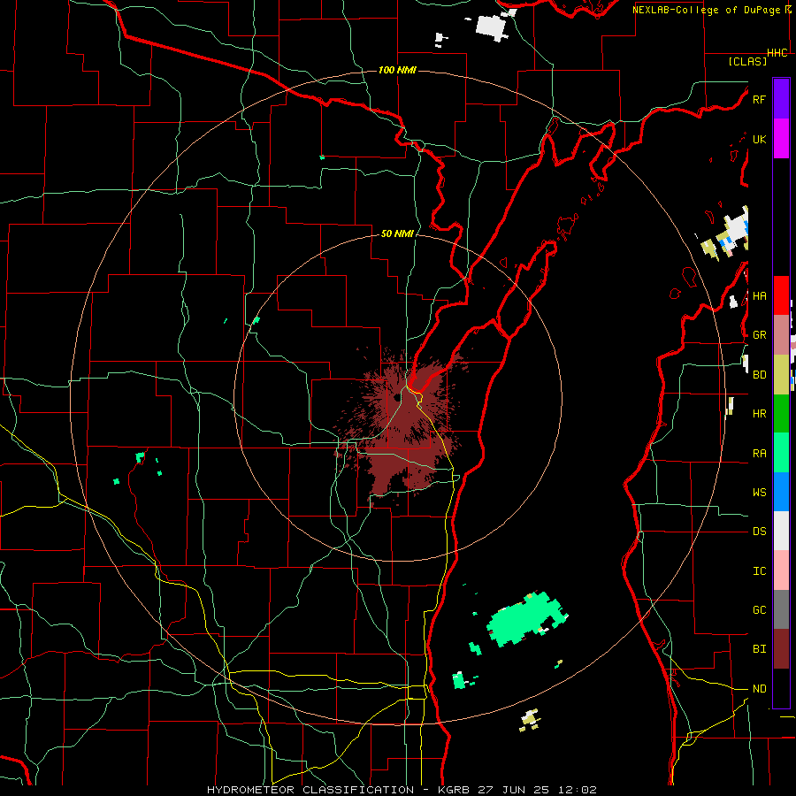Select the dusty pink GR legend swatch

coord(781,335)
